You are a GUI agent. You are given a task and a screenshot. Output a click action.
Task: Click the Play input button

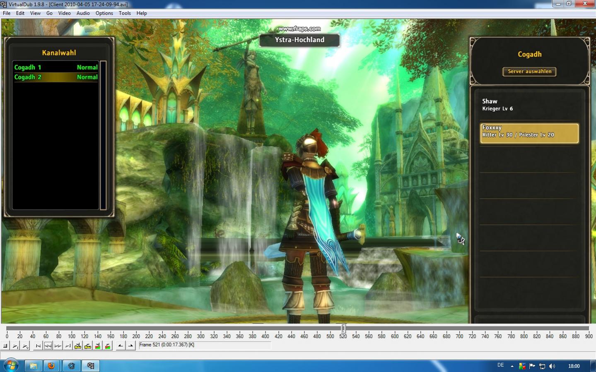(x=15, y=346)
